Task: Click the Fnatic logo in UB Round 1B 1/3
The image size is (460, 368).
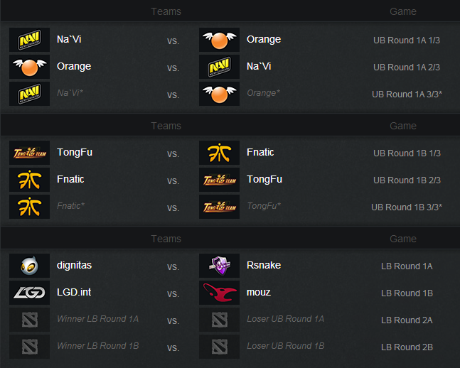Action: [x=219, y=153]
